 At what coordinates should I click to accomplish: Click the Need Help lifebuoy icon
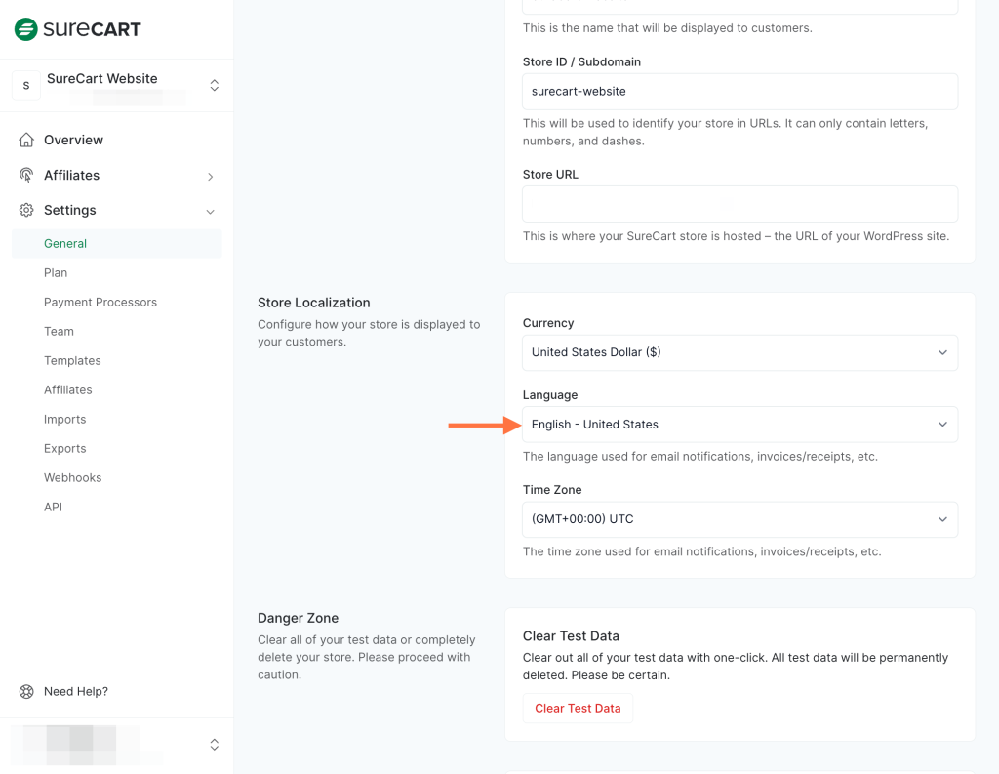tap(26, 691)
